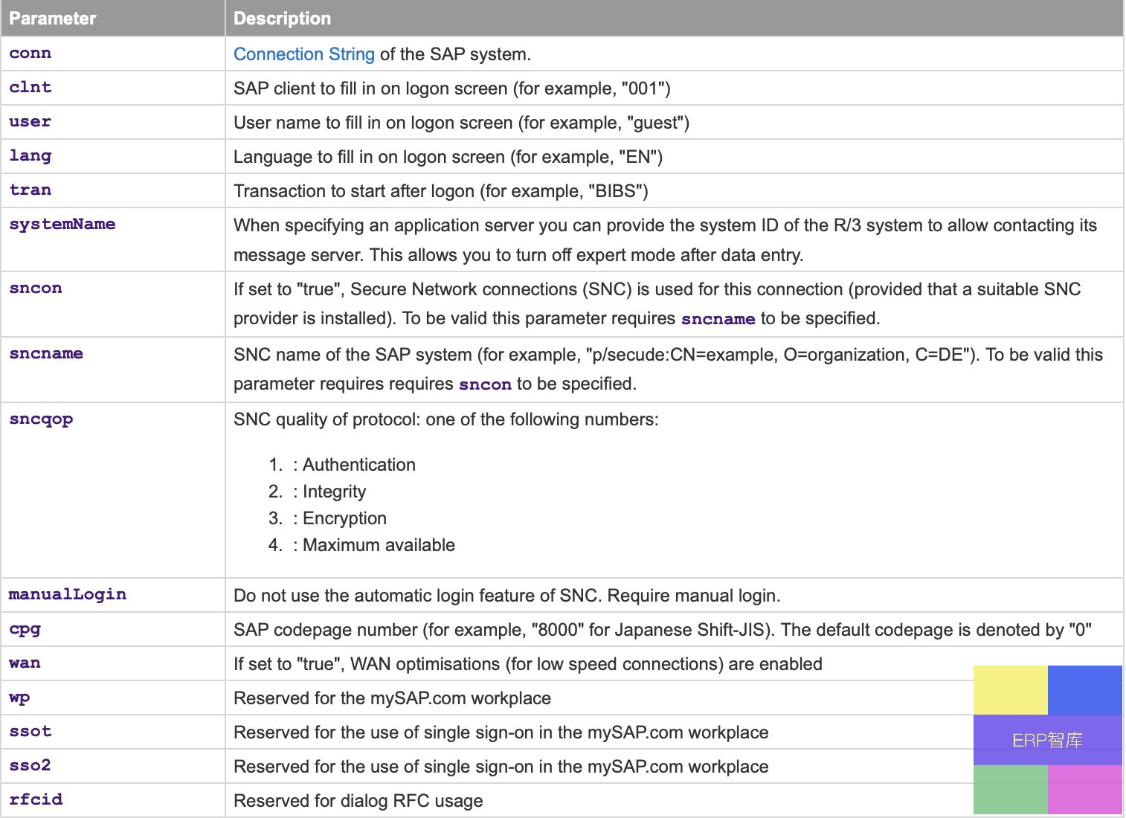This screenshot has height=818, width=1126.
Task: Click the Authentication list item
Action: 358,465
